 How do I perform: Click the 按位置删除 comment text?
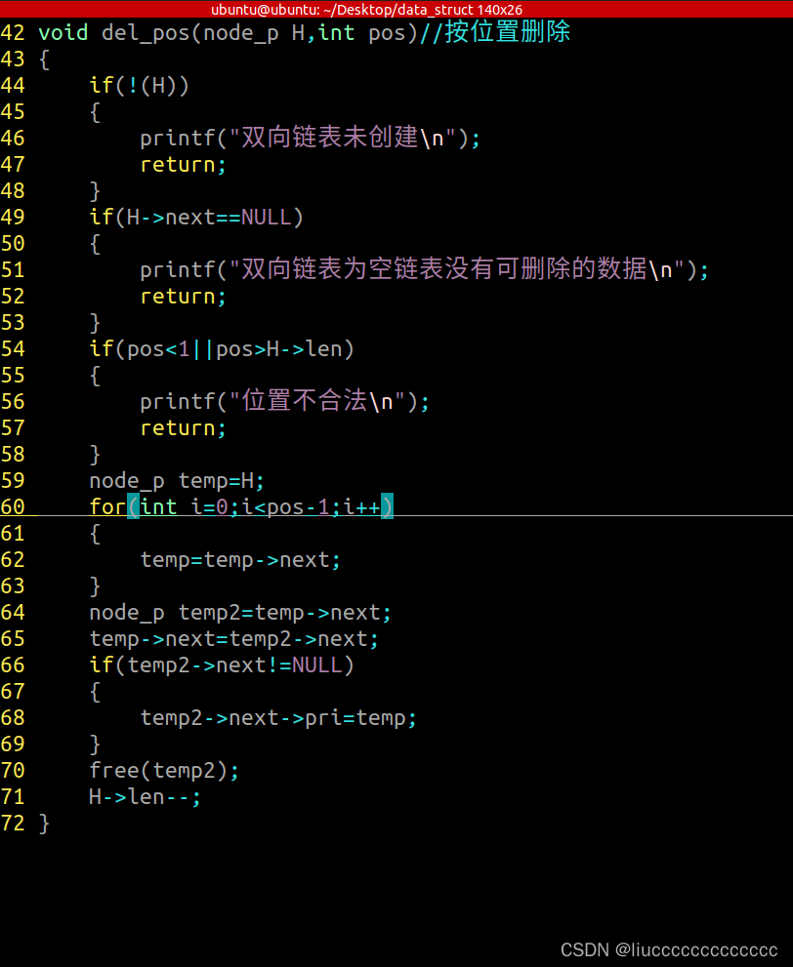[507, 32]
